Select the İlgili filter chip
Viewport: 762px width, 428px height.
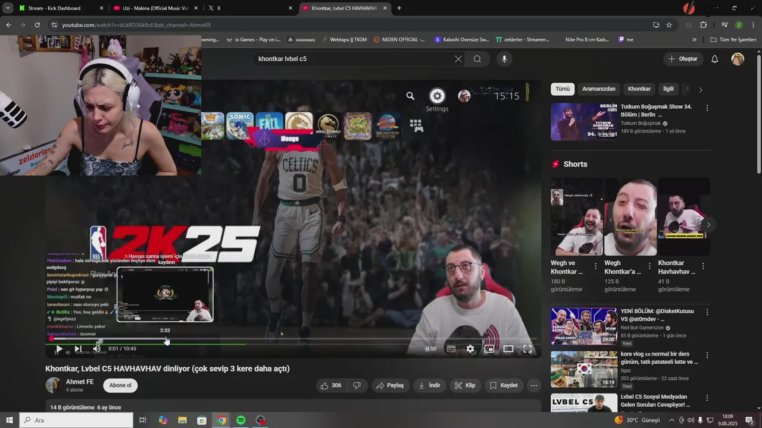click(x=669, y=89)
